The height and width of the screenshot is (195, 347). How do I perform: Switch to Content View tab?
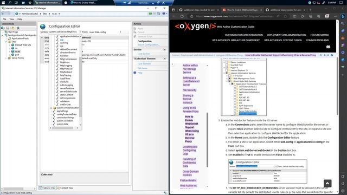pyautogui.click(x=65, y=188)
